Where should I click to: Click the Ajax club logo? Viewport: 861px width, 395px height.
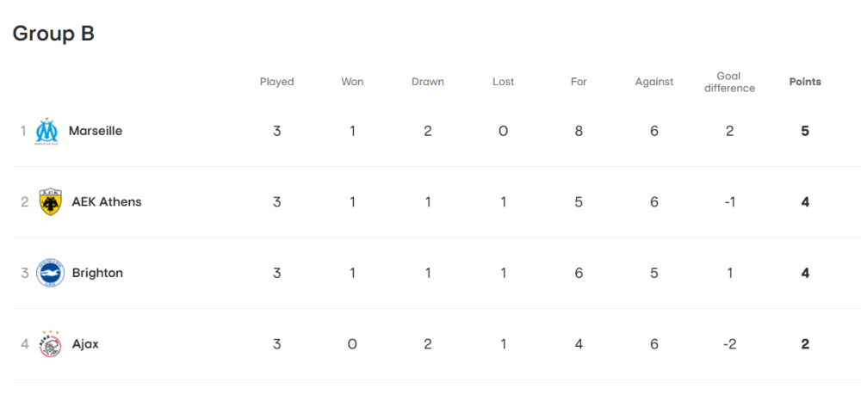(x=50, y=344)
